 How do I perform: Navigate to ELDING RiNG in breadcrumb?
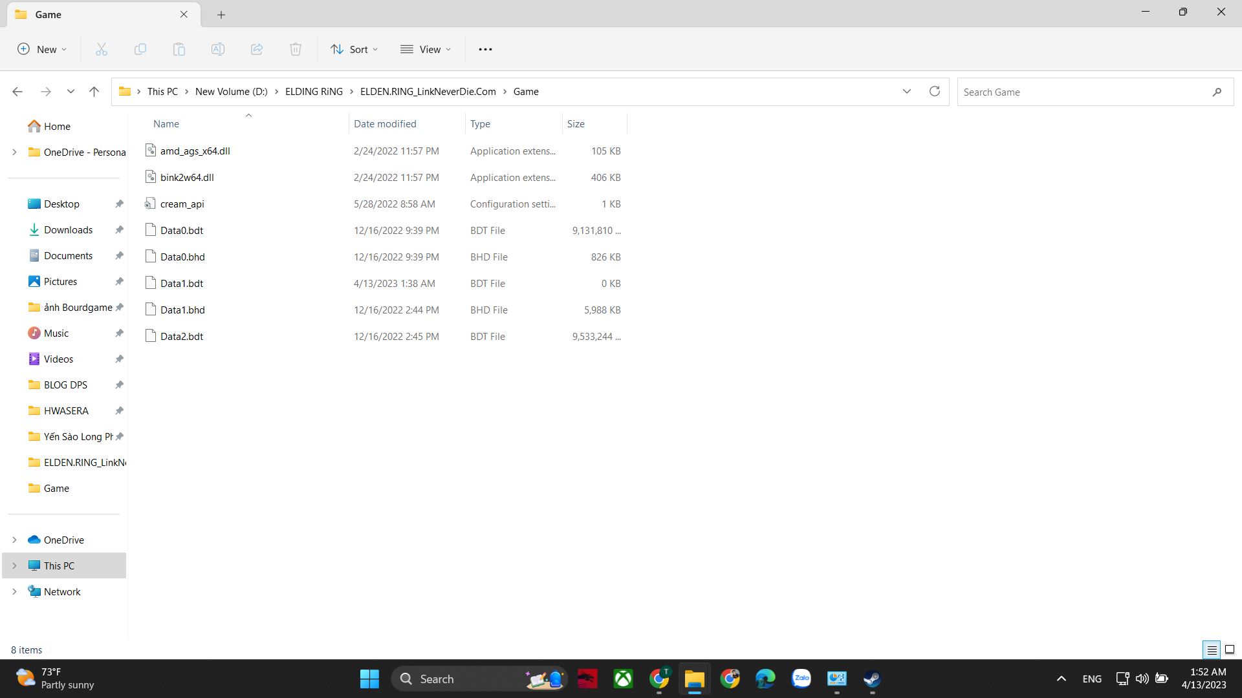pos(314,92)
